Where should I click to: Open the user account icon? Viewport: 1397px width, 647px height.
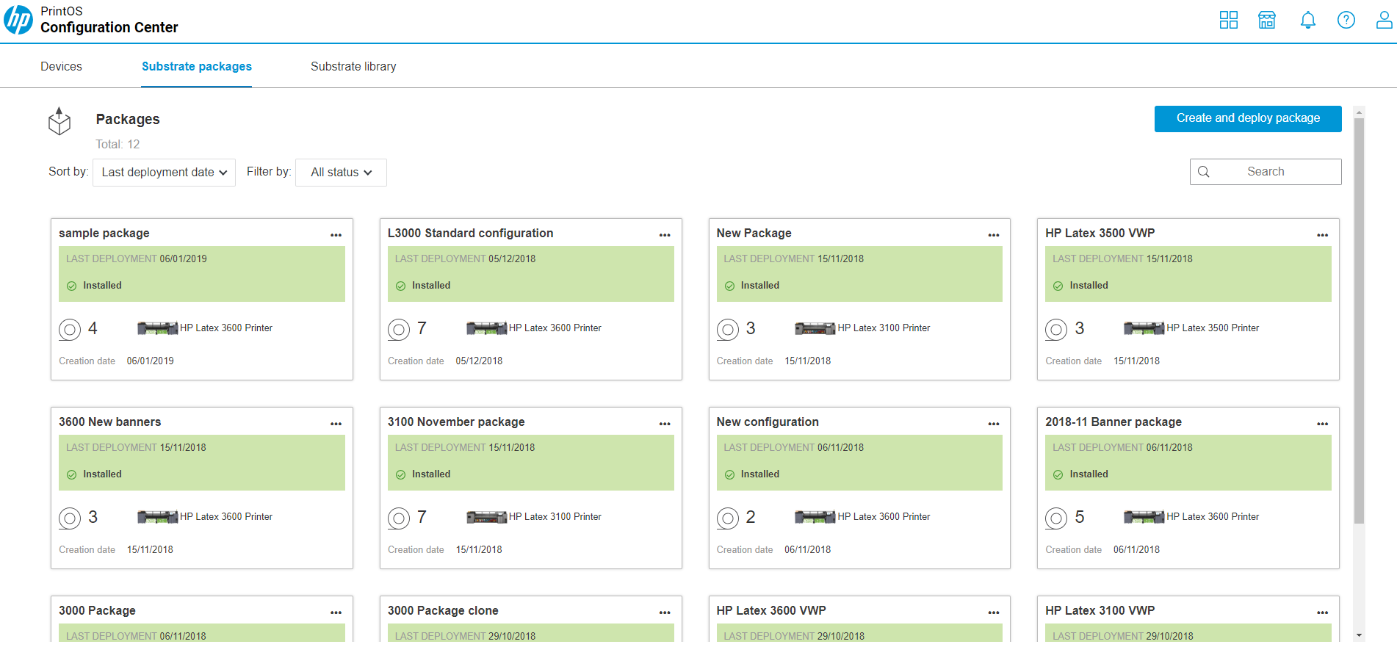1385,20
